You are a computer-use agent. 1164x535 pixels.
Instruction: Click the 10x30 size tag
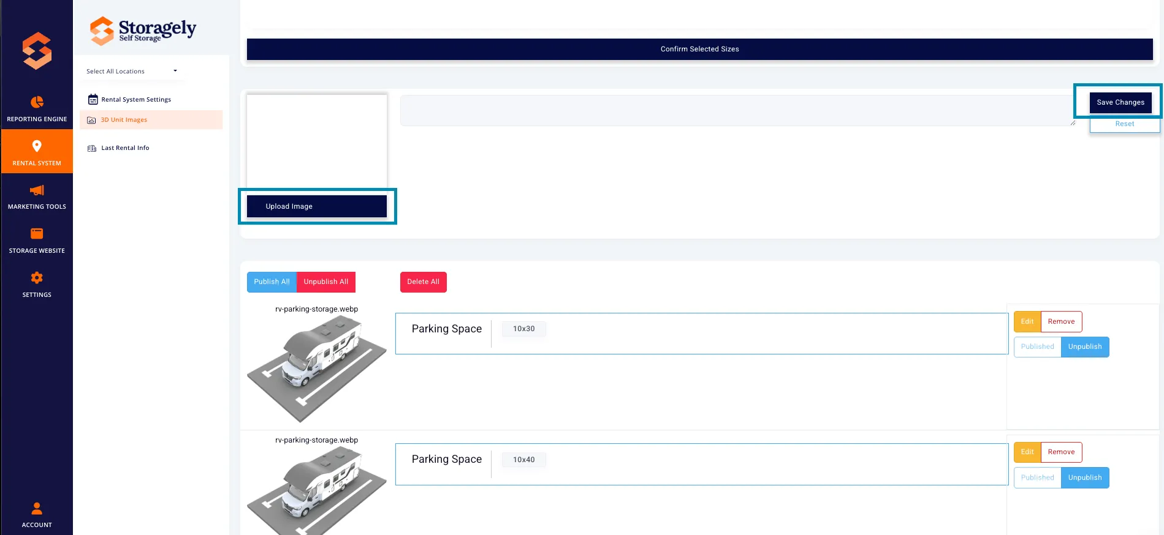[524, 329]
